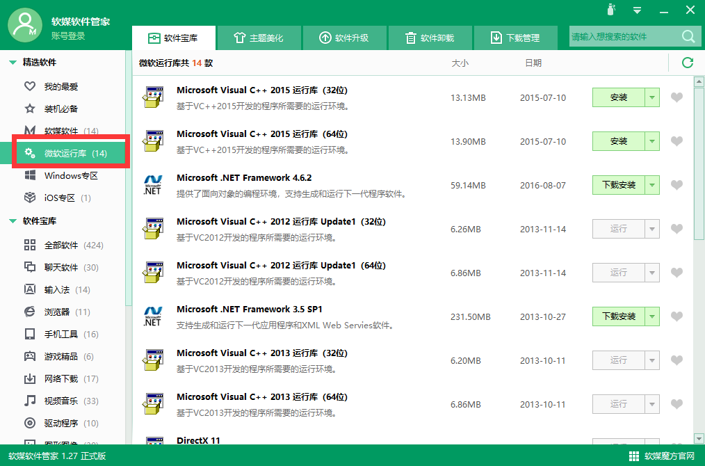Image resolution: width=705 pixels, height=466 pixels.
Task: Sort list by 大小 column header
Action: pyautogui.click(x=460, y=63)
